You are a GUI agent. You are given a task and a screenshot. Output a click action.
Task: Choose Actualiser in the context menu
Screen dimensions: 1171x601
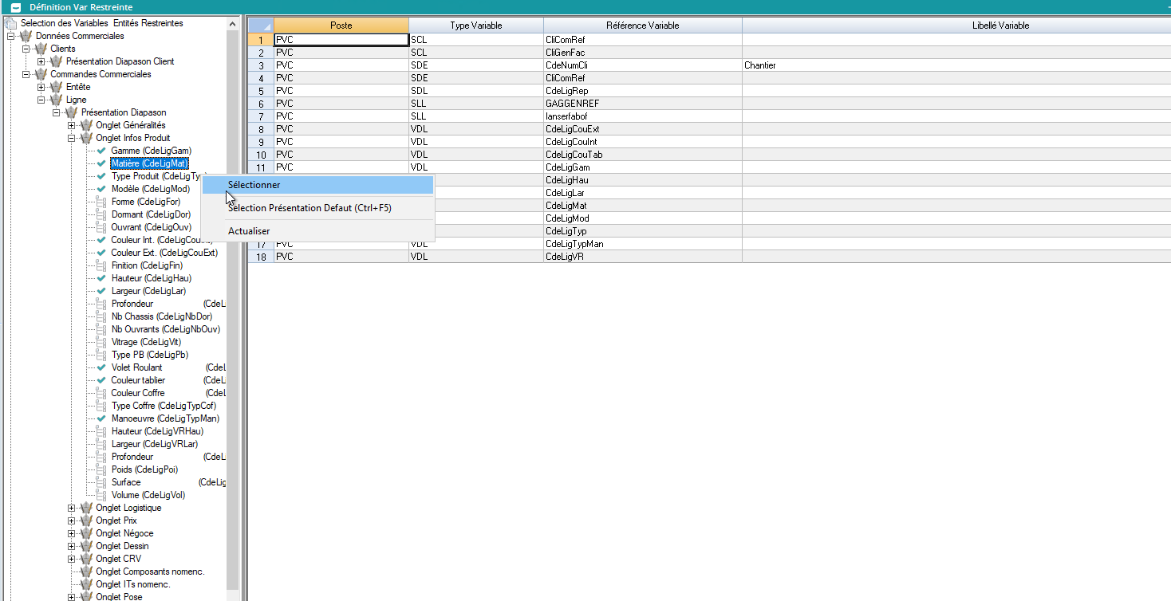point(249,231)
